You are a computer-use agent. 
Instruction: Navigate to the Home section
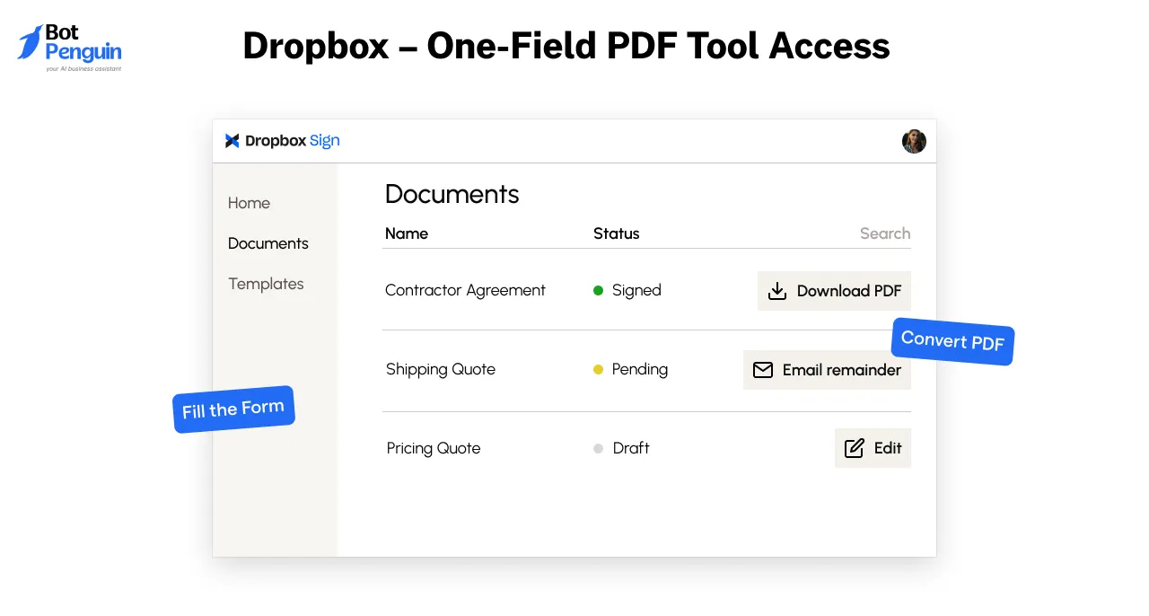(249, 203)
